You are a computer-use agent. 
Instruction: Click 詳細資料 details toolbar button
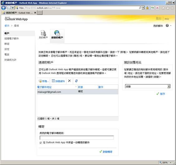tap(58, 81)
